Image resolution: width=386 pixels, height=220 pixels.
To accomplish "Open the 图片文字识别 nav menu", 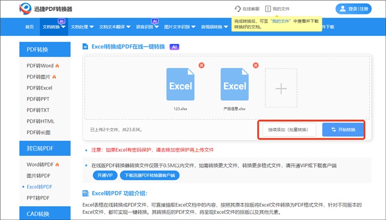I will 180,27.
